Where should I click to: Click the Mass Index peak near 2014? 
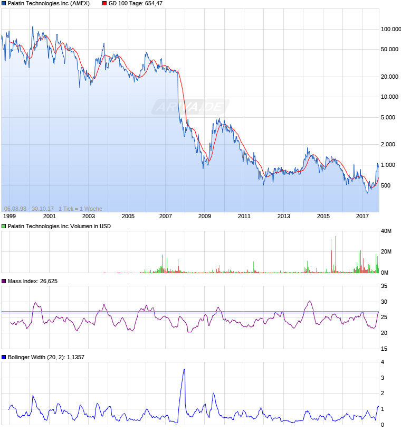310,302
